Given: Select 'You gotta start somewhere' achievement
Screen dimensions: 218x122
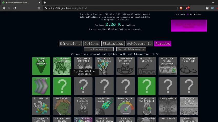Looking at the screenshot, I should (x=41, y=66).
